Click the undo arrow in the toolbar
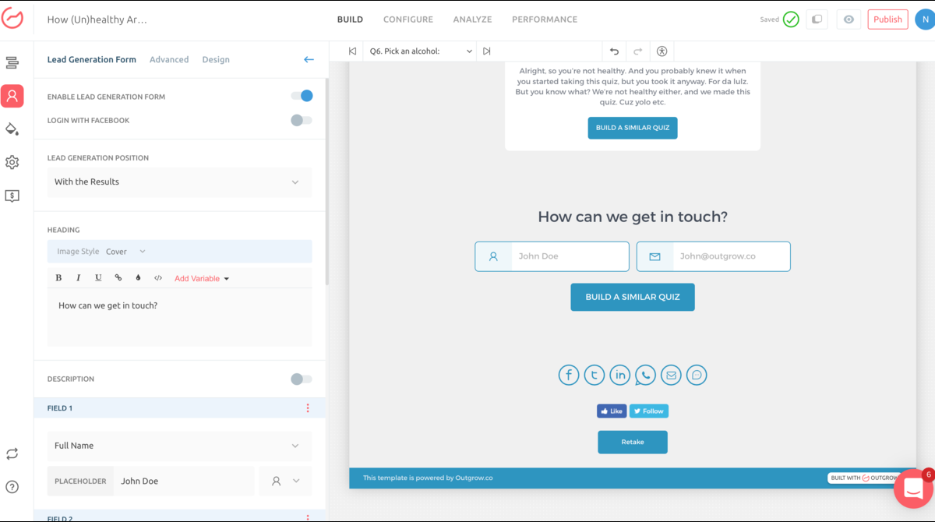Screen dimensions: 935x522 coord(614,51)
